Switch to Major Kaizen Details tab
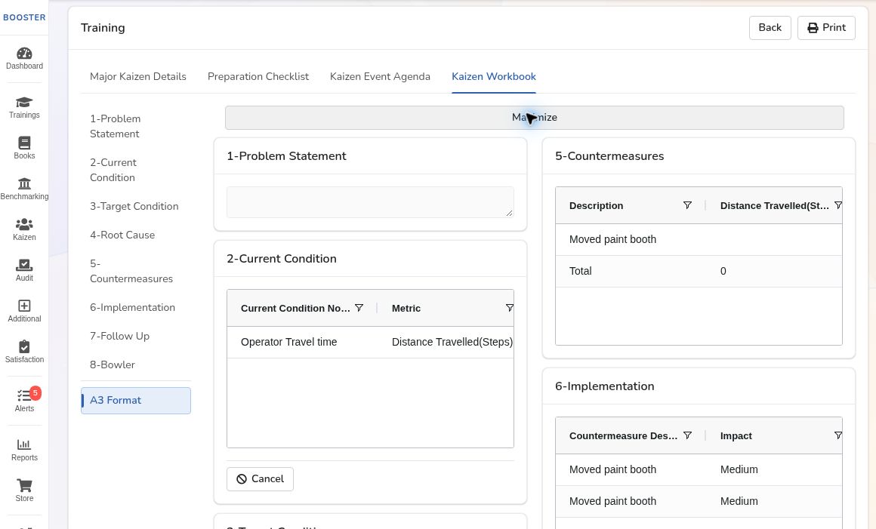The height and width of the screenshot is (529, 876). pyautogui.click(x=138, y=76)
